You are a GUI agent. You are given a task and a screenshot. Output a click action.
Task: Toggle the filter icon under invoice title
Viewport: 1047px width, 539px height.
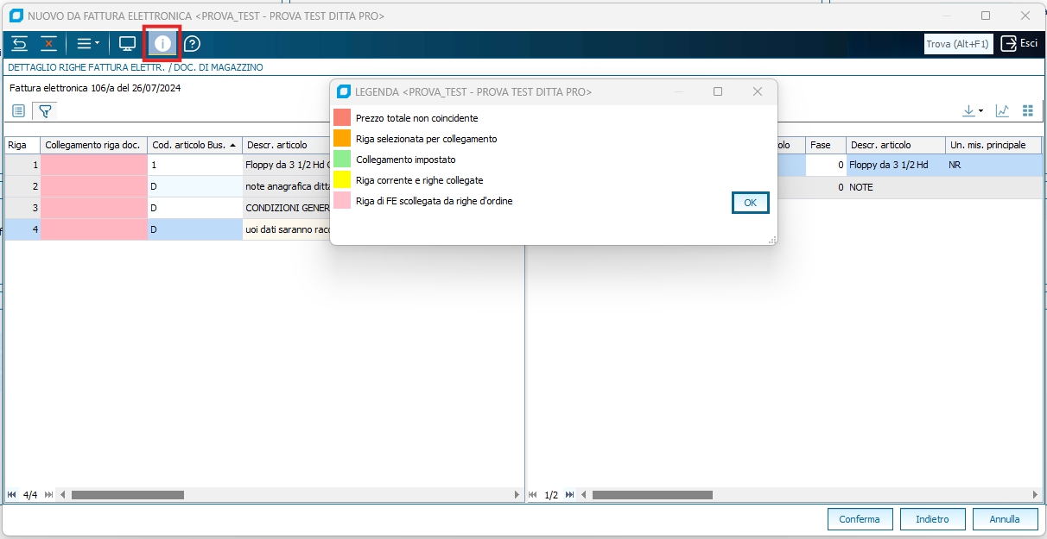pos(45,110)
